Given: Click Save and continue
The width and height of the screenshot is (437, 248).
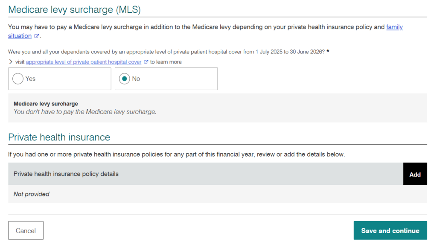Looking at the screenshot, I should [390, 230].
